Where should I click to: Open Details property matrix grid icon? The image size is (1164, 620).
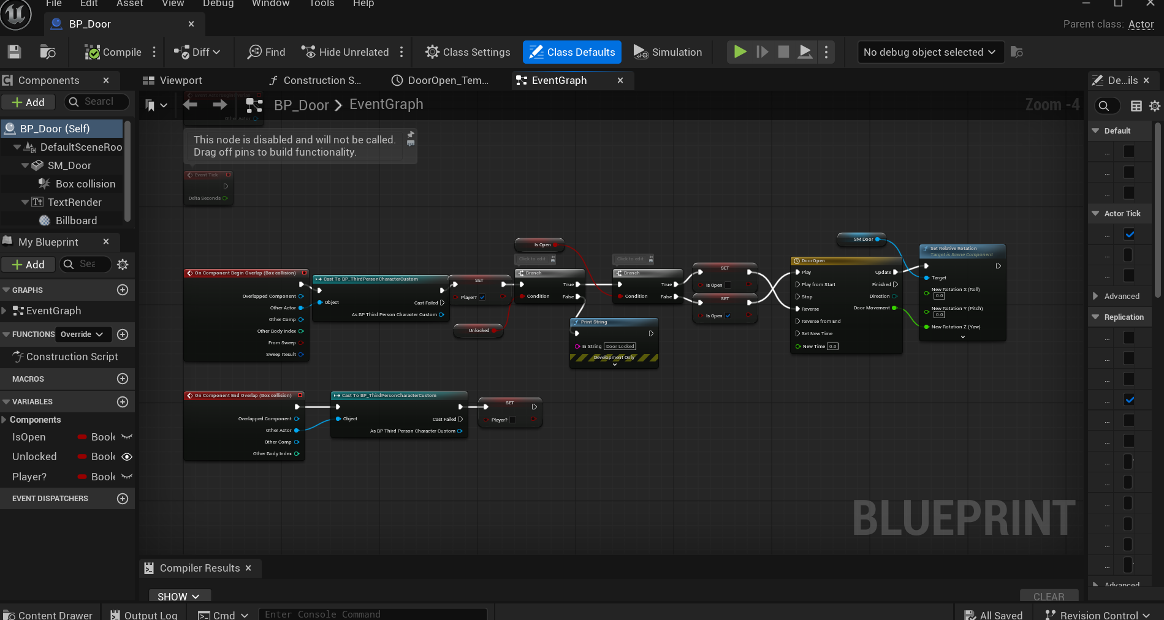coord(1136,106)
